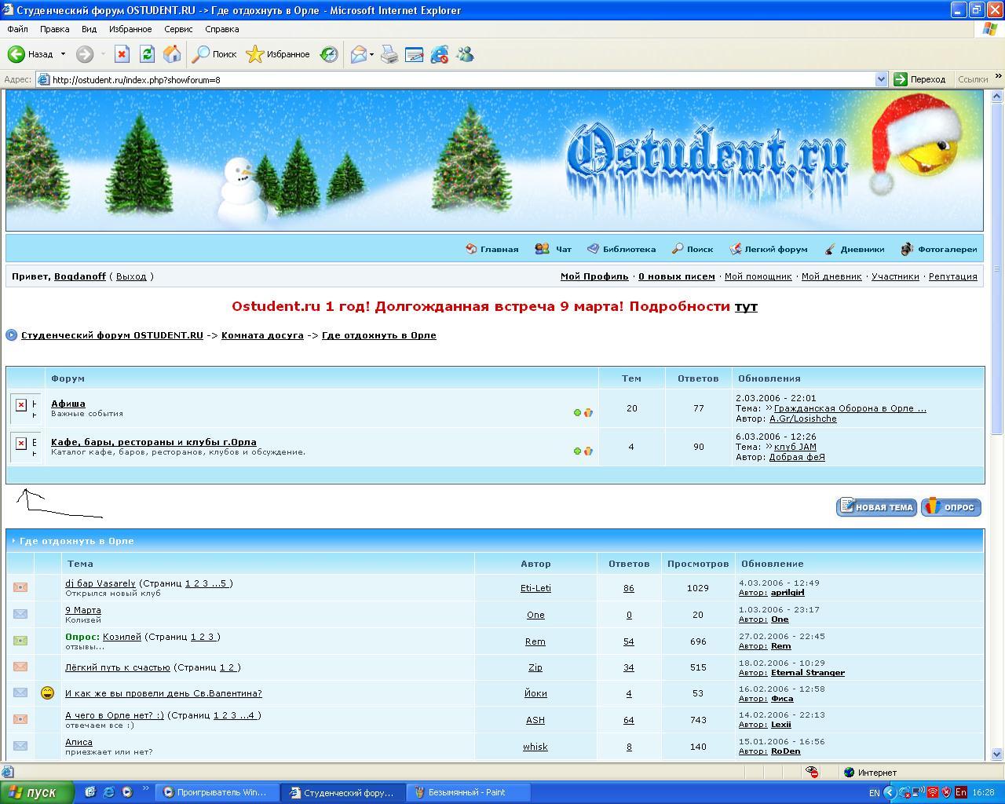Open the dj бар Vasarely topic

(100, 583)
